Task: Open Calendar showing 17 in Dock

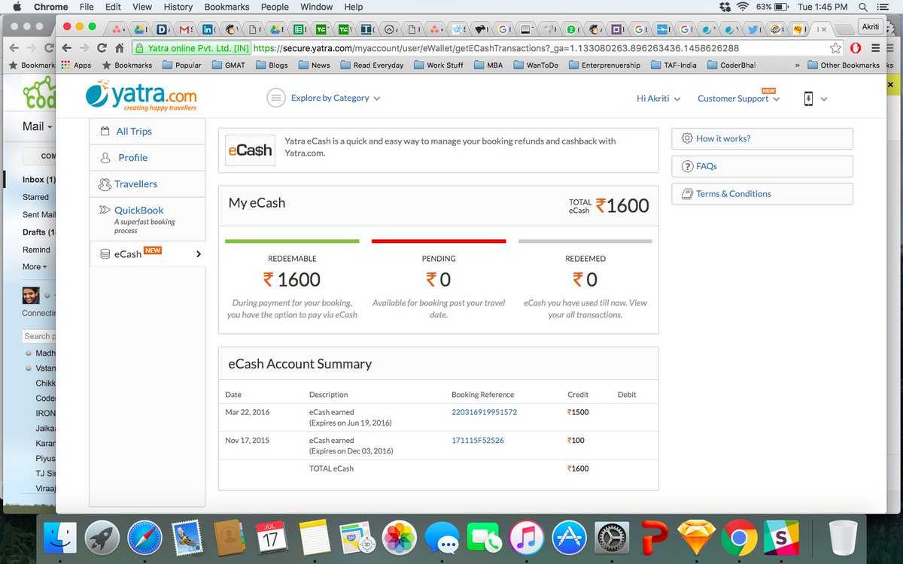Action: 272,538
